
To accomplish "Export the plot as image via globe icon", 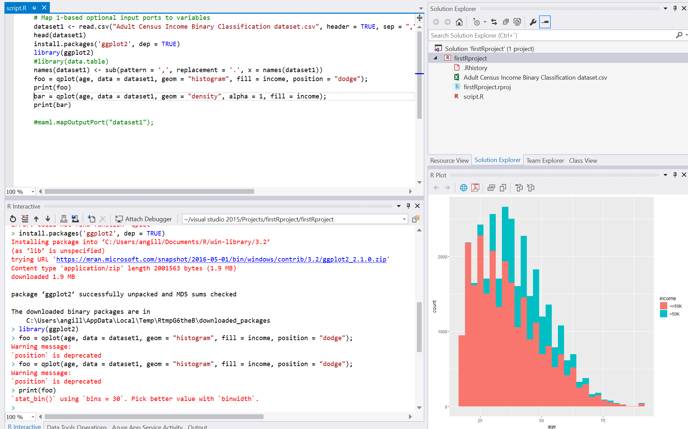I will tap(463, 188).
